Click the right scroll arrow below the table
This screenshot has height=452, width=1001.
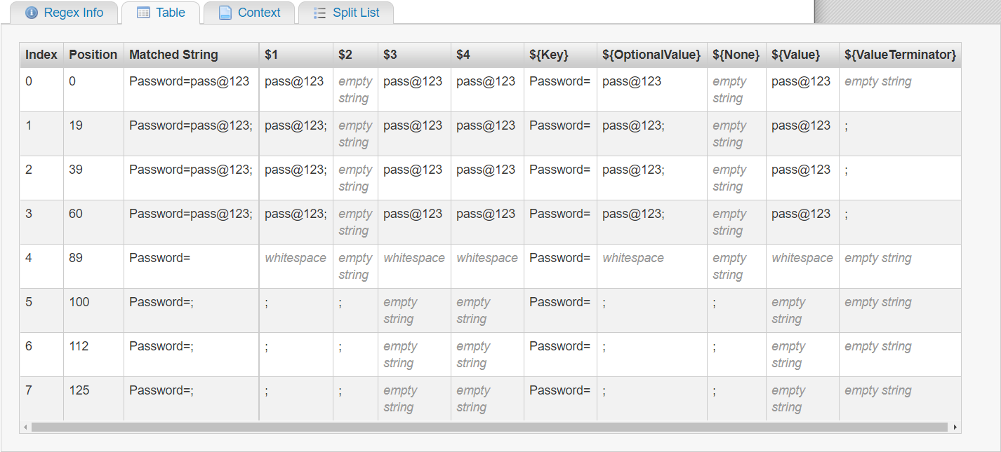coord(956,425)
